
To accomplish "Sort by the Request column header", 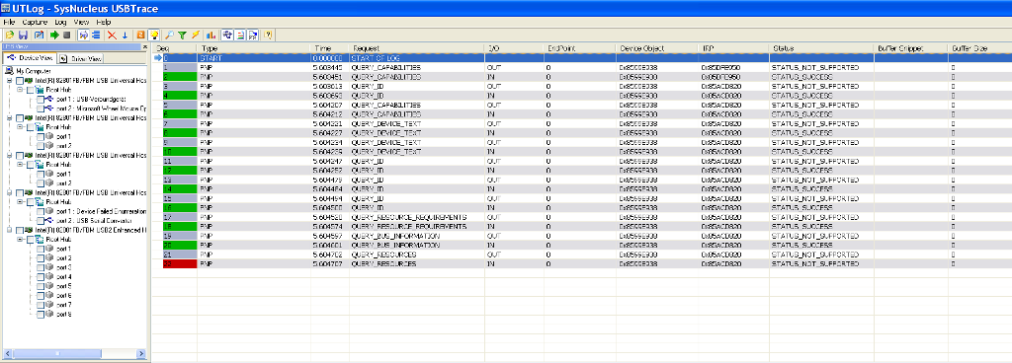I will tap(417, 48).
